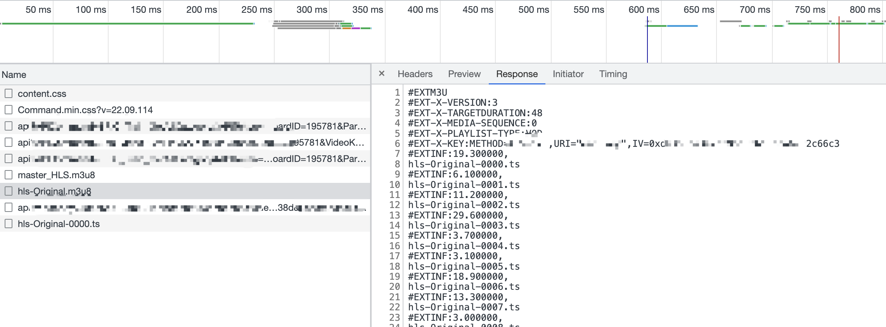Click the blue request bar near 650 ms
886x327 pixels.
click(682, 26)
